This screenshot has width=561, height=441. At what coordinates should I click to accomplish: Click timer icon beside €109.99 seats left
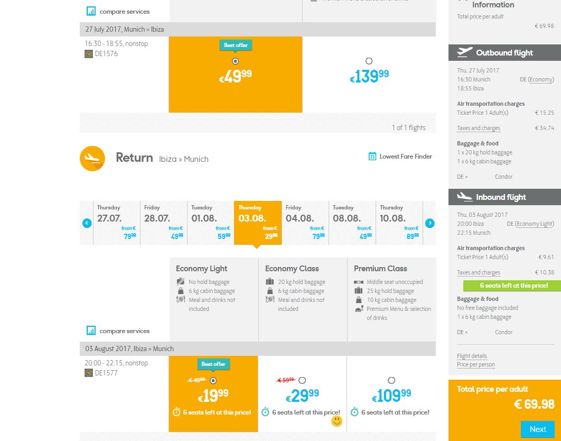[x=354, y=412]
